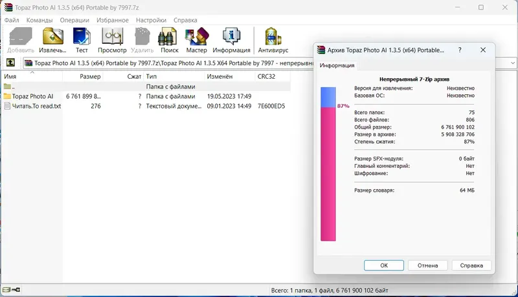
Task: Sort by the Размер column header
Action: click(83, 76)
